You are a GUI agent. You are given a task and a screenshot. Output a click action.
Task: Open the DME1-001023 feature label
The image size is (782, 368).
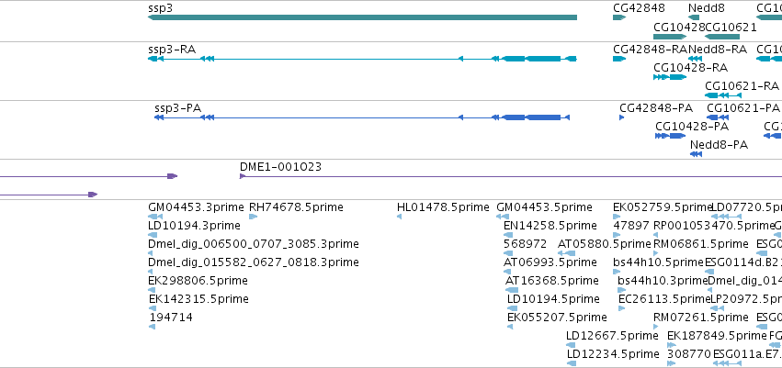coord(281,167)
